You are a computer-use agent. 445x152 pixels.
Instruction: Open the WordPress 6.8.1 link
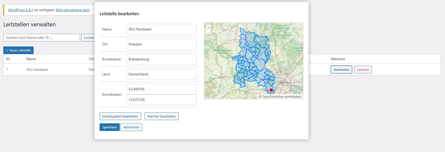click(21, 10)
